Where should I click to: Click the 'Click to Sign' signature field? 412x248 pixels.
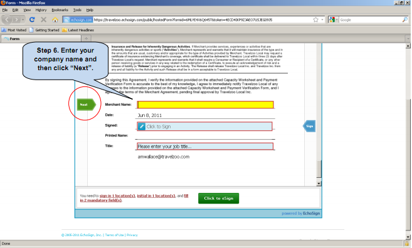tap(204, 127)
